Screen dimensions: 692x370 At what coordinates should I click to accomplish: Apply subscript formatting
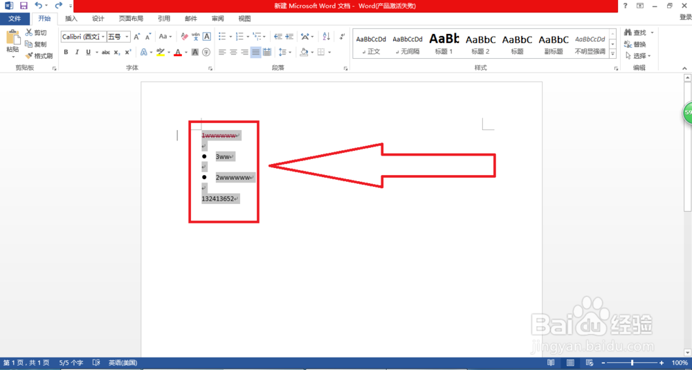[x=116, y=52]
